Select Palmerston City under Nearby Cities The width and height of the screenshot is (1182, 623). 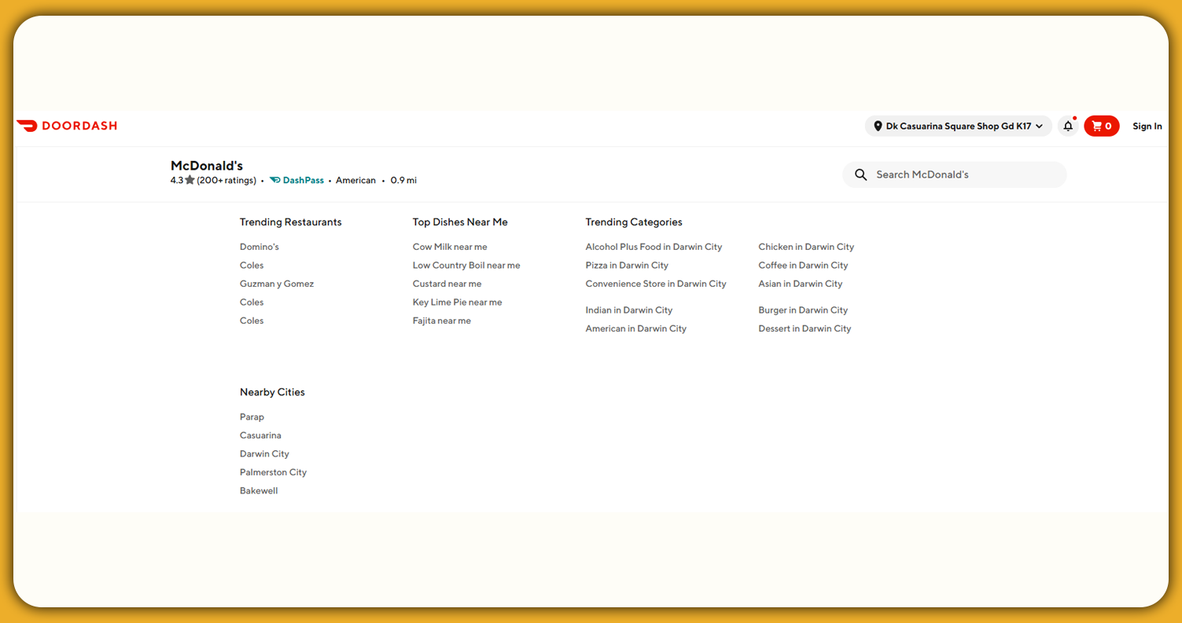pyautogui.click(x=273, y=471)
